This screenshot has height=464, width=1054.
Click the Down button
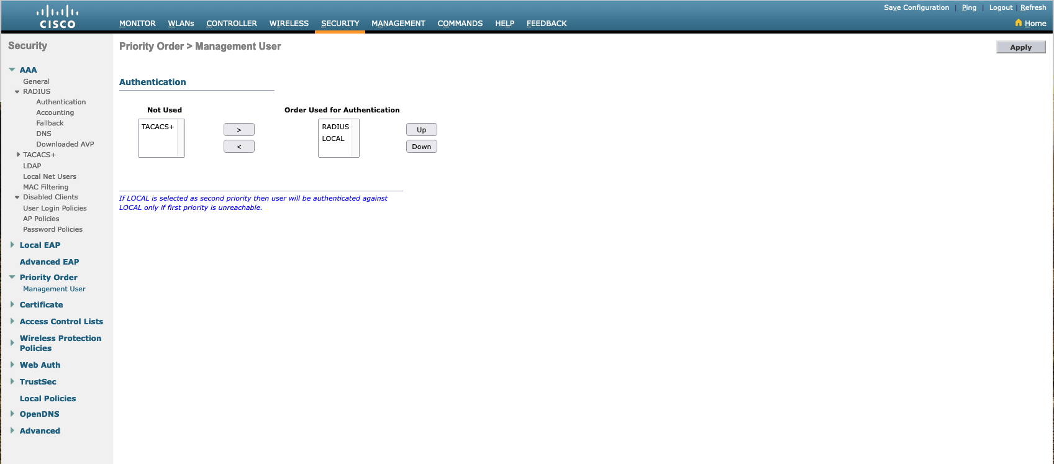click(422, 147)
